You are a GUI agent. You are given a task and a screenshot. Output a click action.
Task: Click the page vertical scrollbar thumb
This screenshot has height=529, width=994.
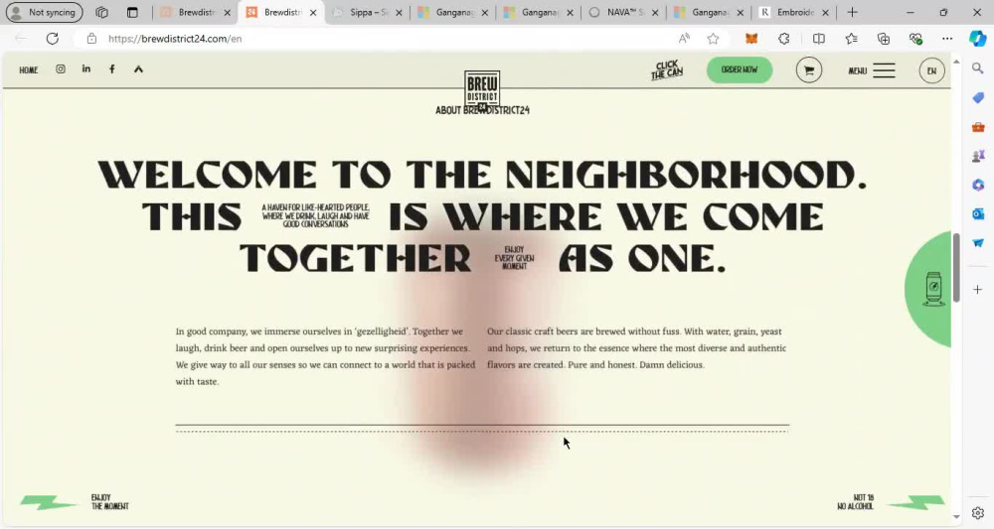(956, 269)
